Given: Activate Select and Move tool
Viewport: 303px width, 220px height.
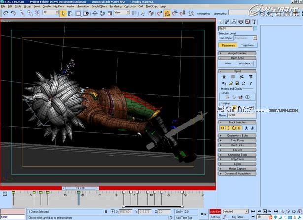Looking at the screenshot, I should pyautogui.click(x=95, y=13).
